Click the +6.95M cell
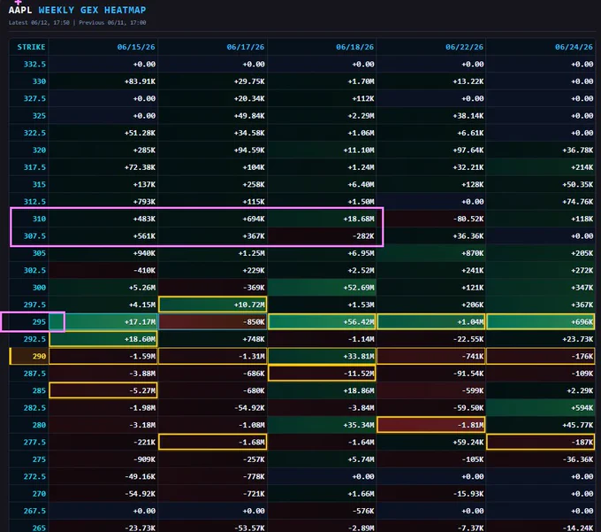 pos(322,253)
